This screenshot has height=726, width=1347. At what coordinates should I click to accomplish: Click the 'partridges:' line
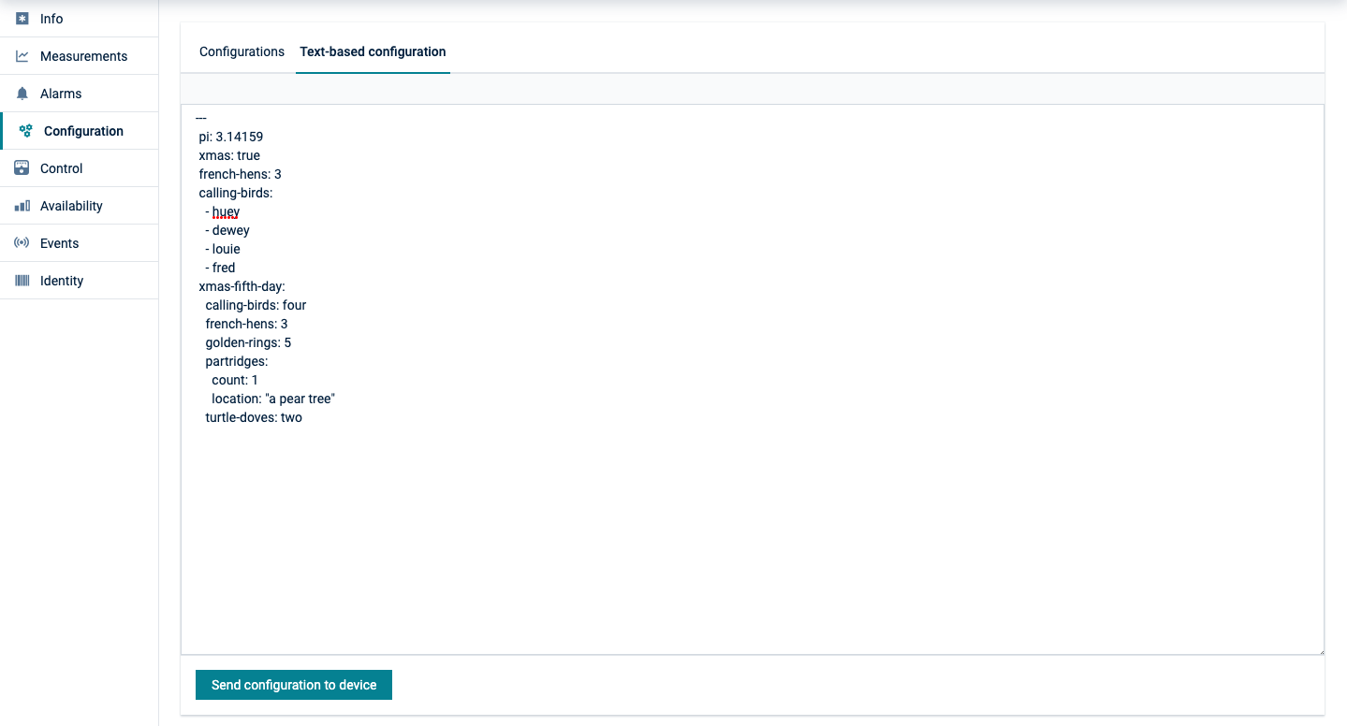click(x=237, y=361)
